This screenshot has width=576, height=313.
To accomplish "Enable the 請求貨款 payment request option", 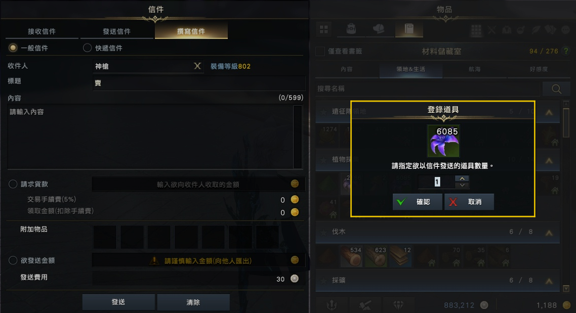I will coord(13,184).
